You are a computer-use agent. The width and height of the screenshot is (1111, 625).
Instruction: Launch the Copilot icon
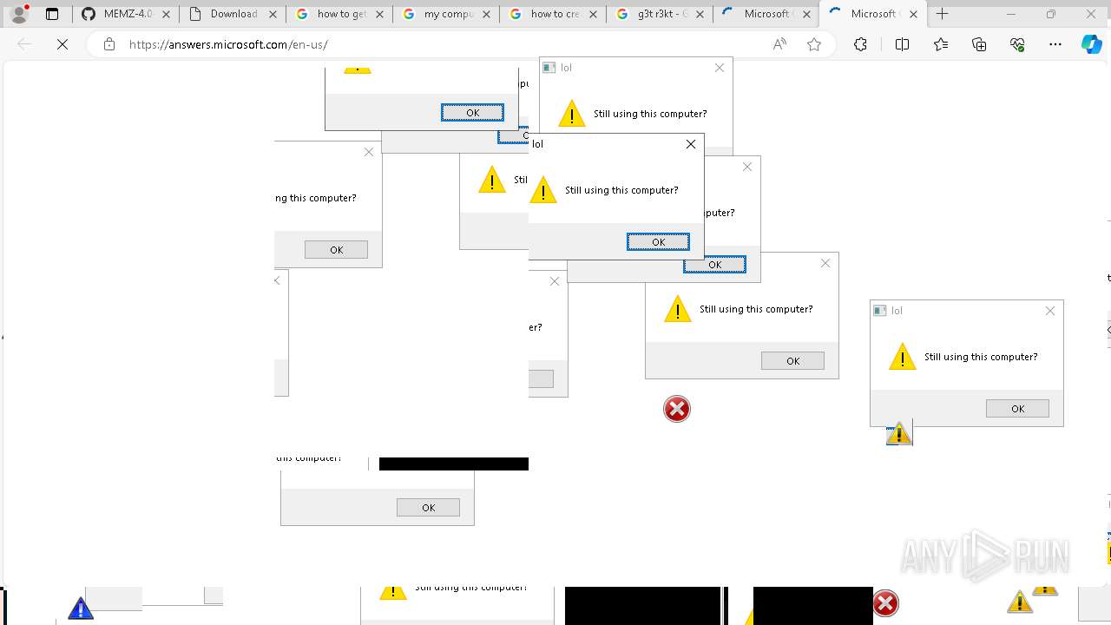pyautogui.click(x=1092, y=44)
